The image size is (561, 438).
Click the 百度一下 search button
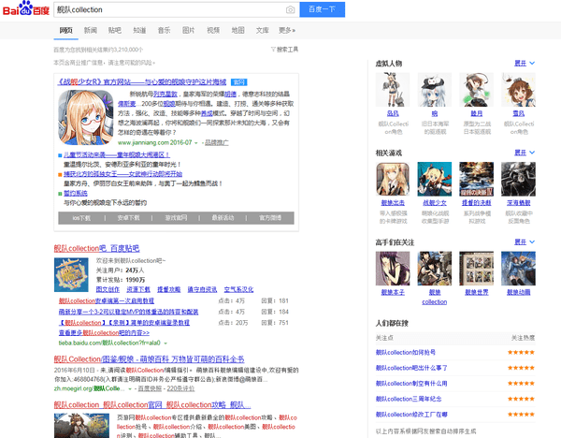tap(322, 9)
